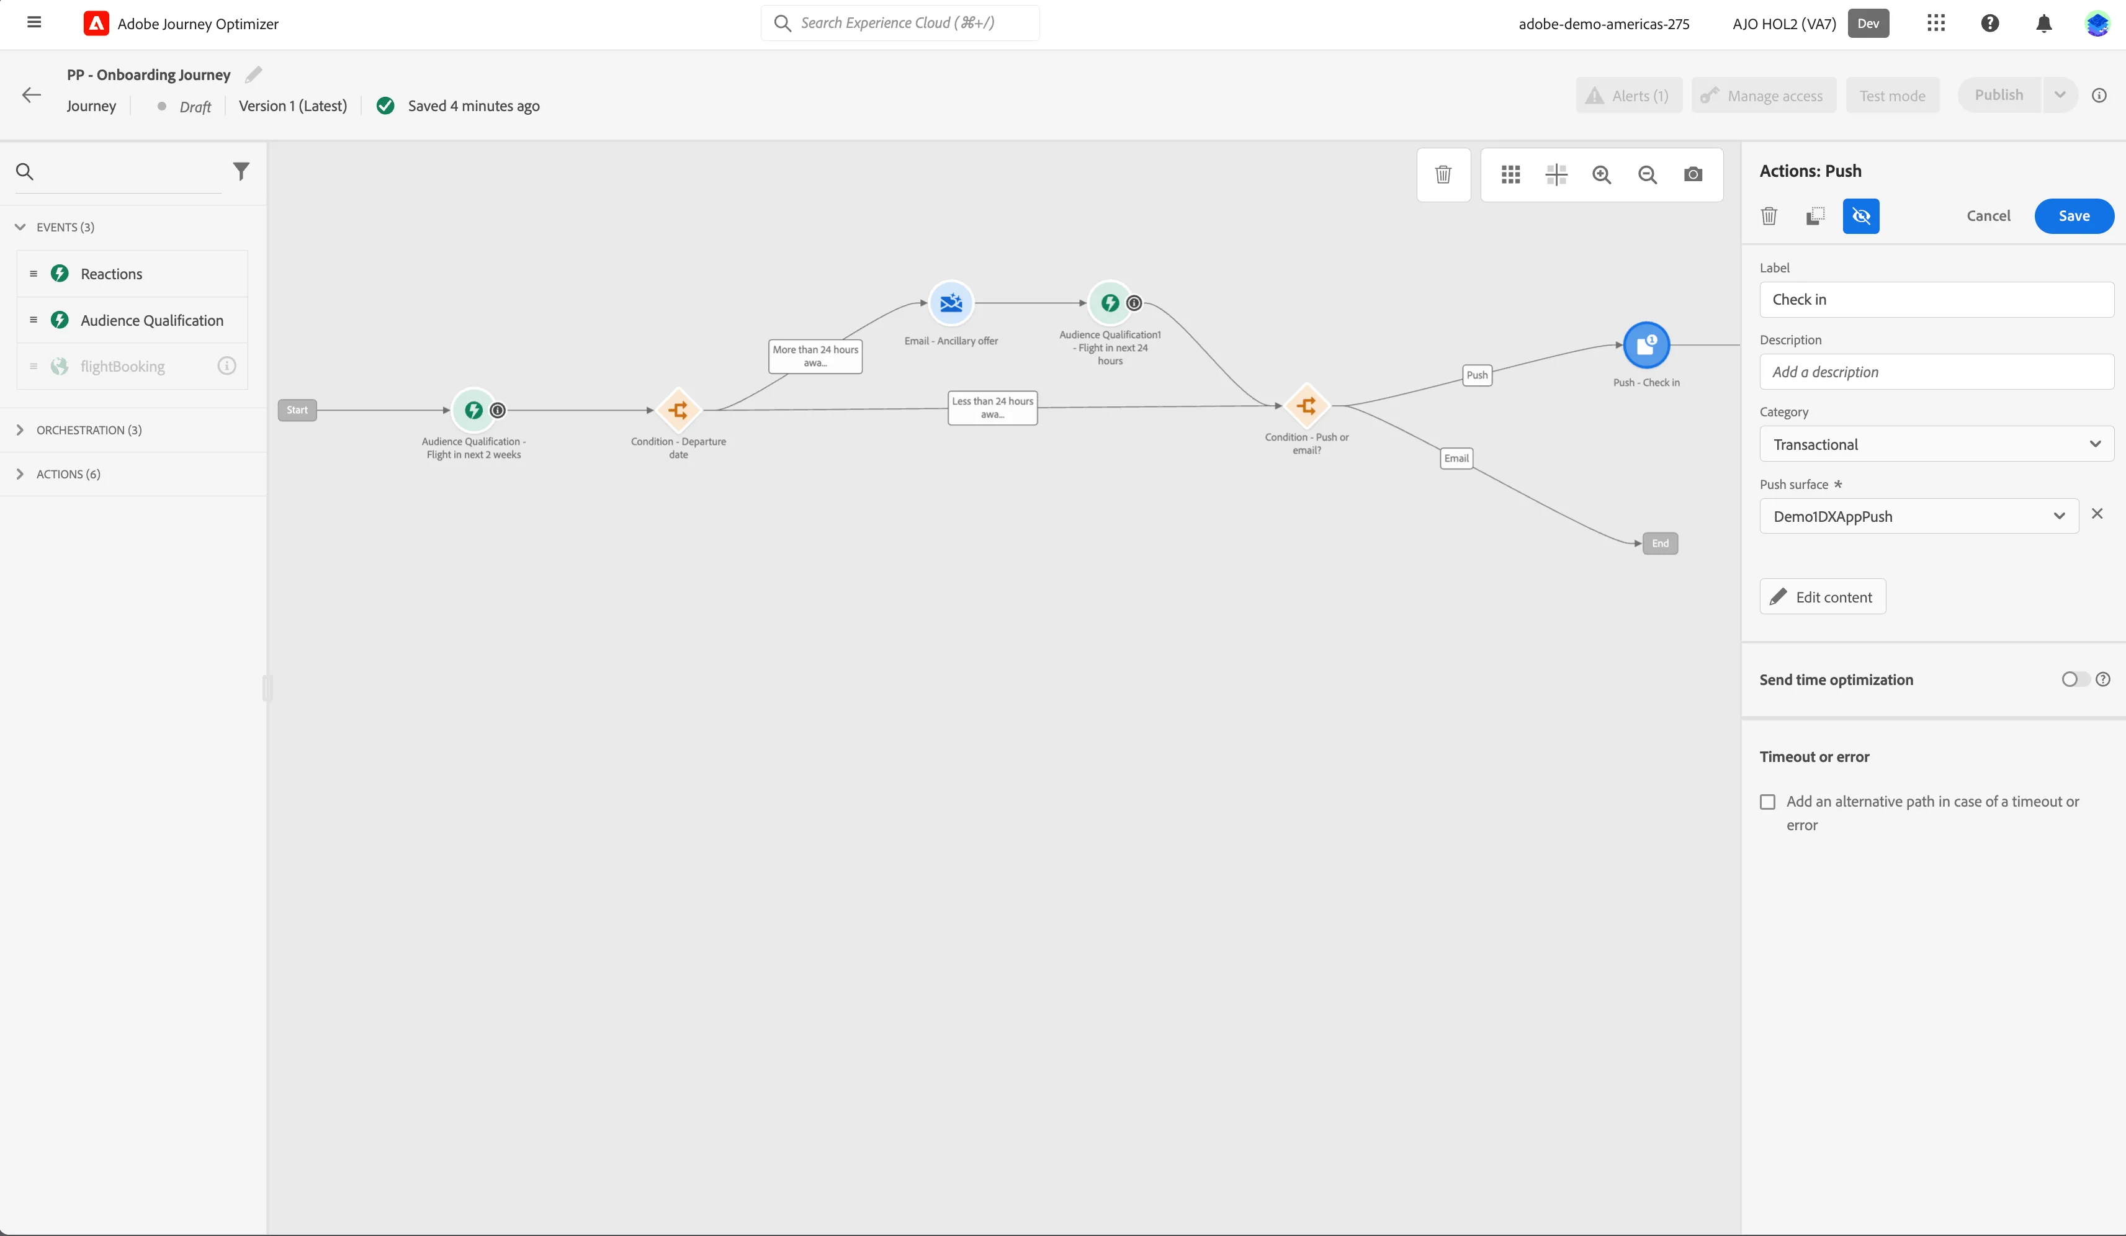Zoom out on the journey canvas
The width and height of the screenshot is (2126, 1236).
pos(1648,174)
